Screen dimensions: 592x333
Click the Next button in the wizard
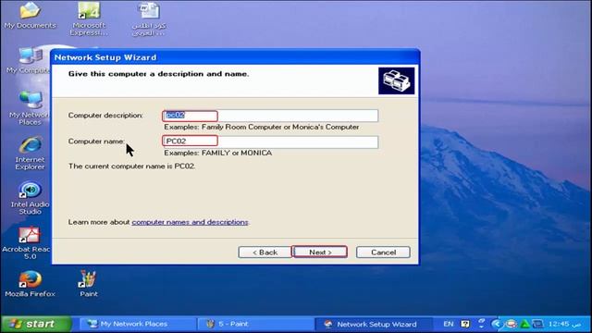(320, 253)
